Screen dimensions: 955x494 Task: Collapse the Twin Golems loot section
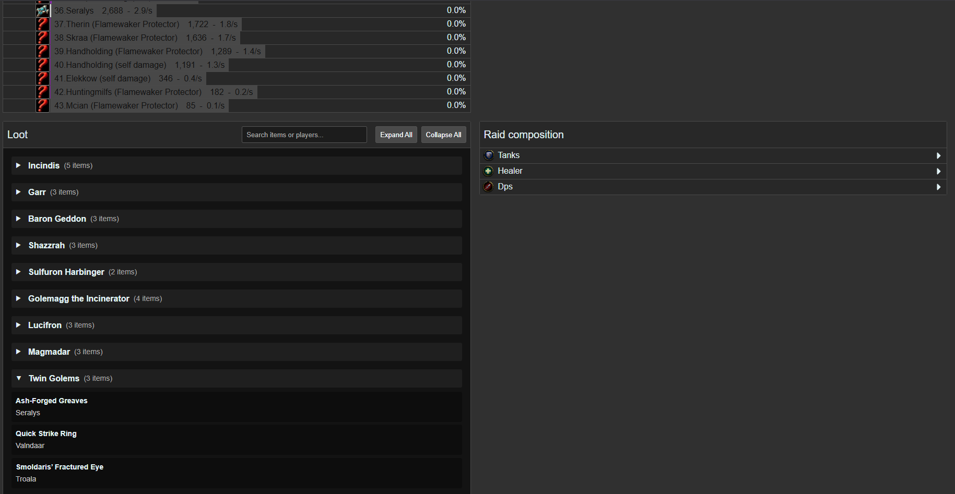(237, 378)
